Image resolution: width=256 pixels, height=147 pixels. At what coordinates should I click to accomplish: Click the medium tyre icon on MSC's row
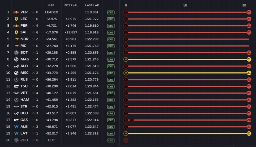126,73
